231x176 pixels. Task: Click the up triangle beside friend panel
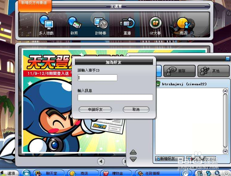[133, 152]
